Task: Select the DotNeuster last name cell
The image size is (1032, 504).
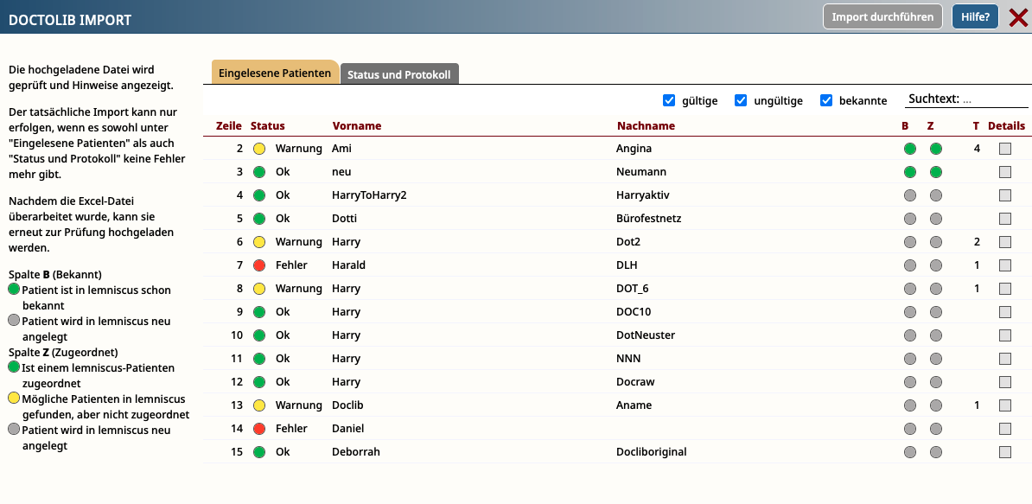Action: click(x=646, y=335)
